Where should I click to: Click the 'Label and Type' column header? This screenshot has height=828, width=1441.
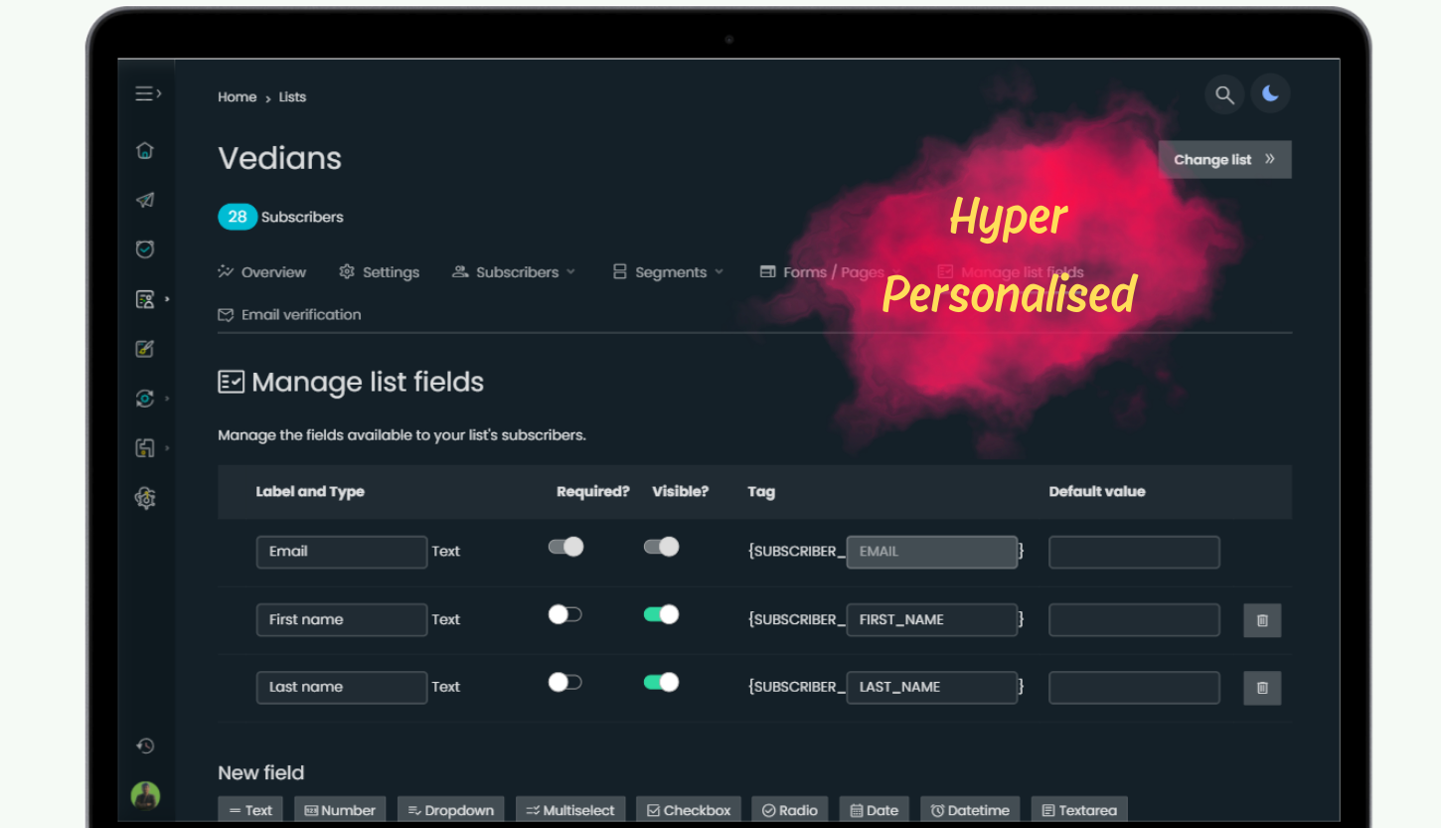coord(310,491)
